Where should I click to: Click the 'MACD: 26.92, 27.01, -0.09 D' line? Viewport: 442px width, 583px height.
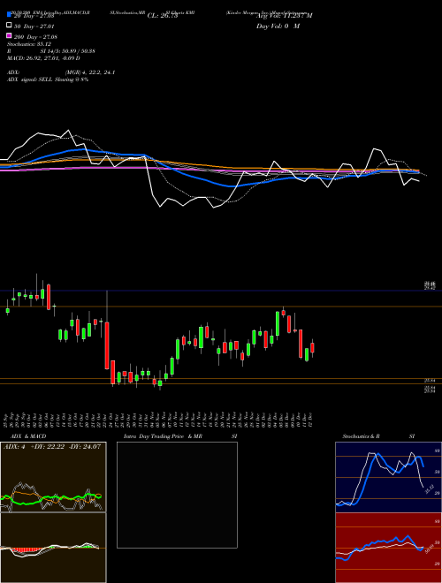pyautogui.click(x=43, y=58)
